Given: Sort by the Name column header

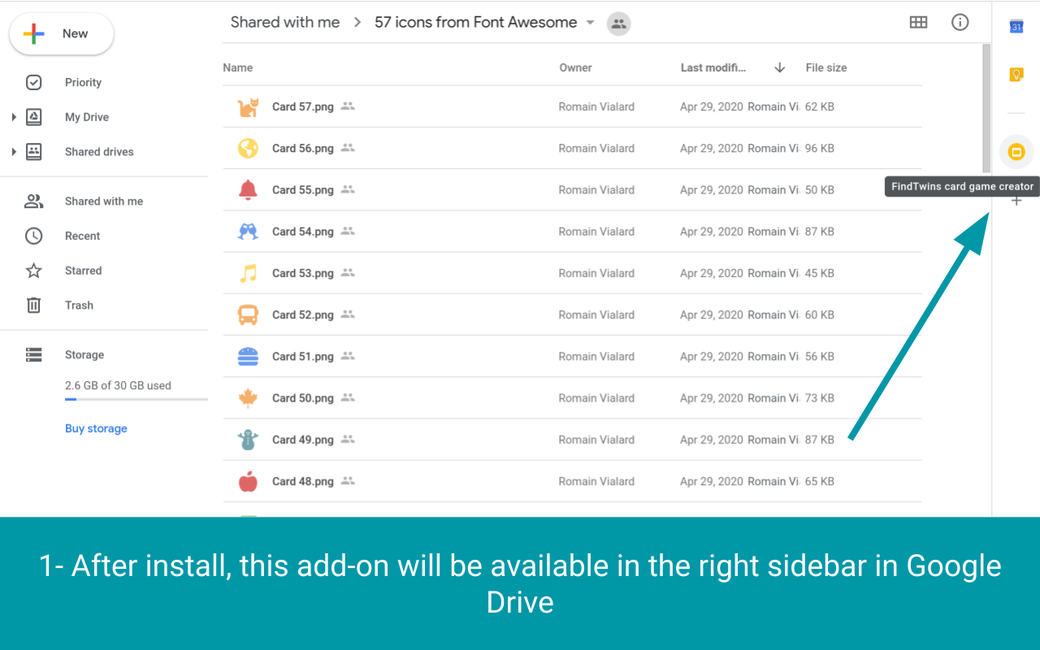Looking at the screenshot, I should click(238, 67).
